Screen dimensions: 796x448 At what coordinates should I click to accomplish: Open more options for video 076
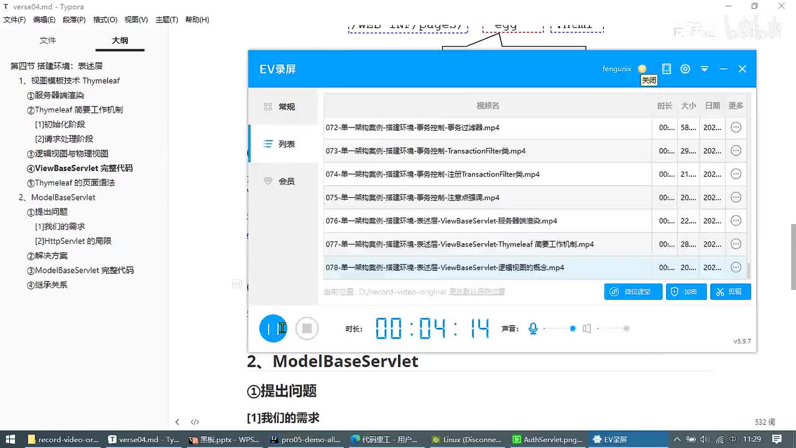click(x=736, y=221)
